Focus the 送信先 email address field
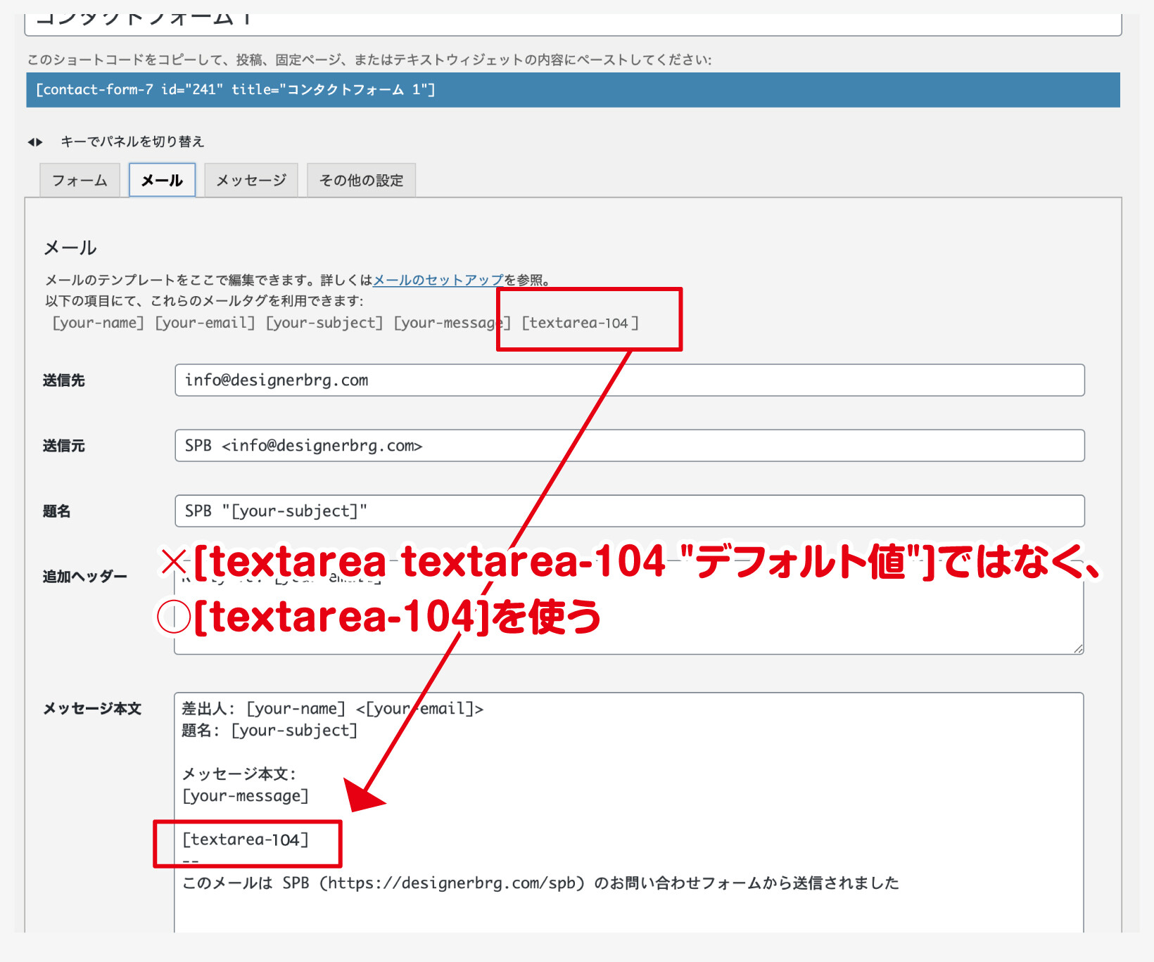Viewport: 1154px width, 962px height. tap(629, 380)
